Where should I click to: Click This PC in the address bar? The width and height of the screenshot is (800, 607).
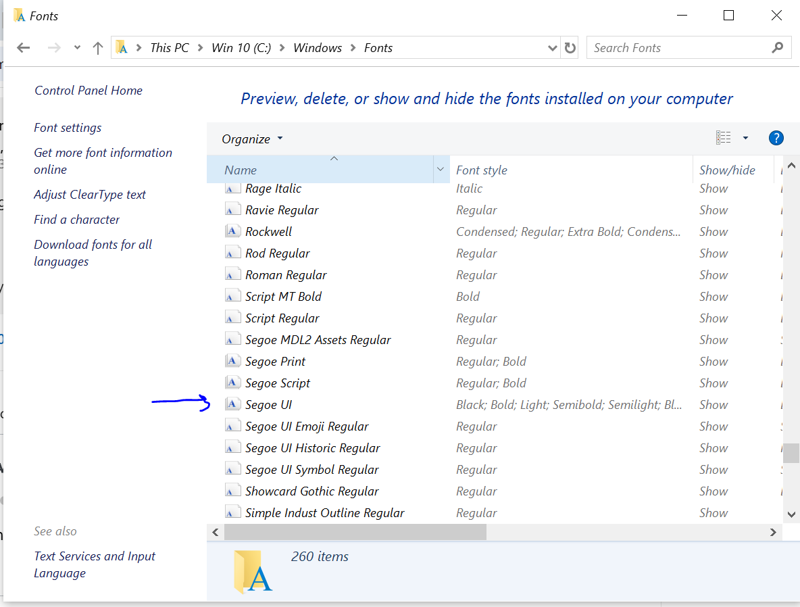click(170, 48)
